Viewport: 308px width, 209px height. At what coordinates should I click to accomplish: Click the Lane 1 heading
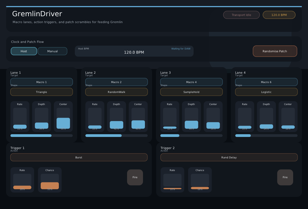15,73
